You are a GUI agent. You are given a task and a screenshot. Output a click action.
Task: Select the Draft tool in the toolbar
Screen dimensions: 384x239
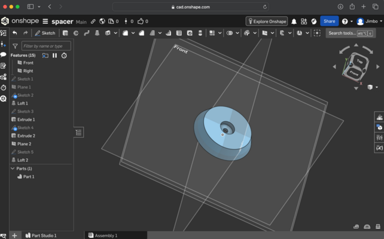(153, 33)
